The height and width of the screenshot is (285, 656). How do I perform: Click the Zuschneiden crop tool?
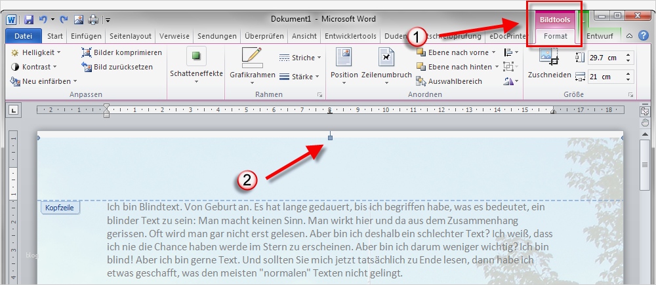[549, 64]
